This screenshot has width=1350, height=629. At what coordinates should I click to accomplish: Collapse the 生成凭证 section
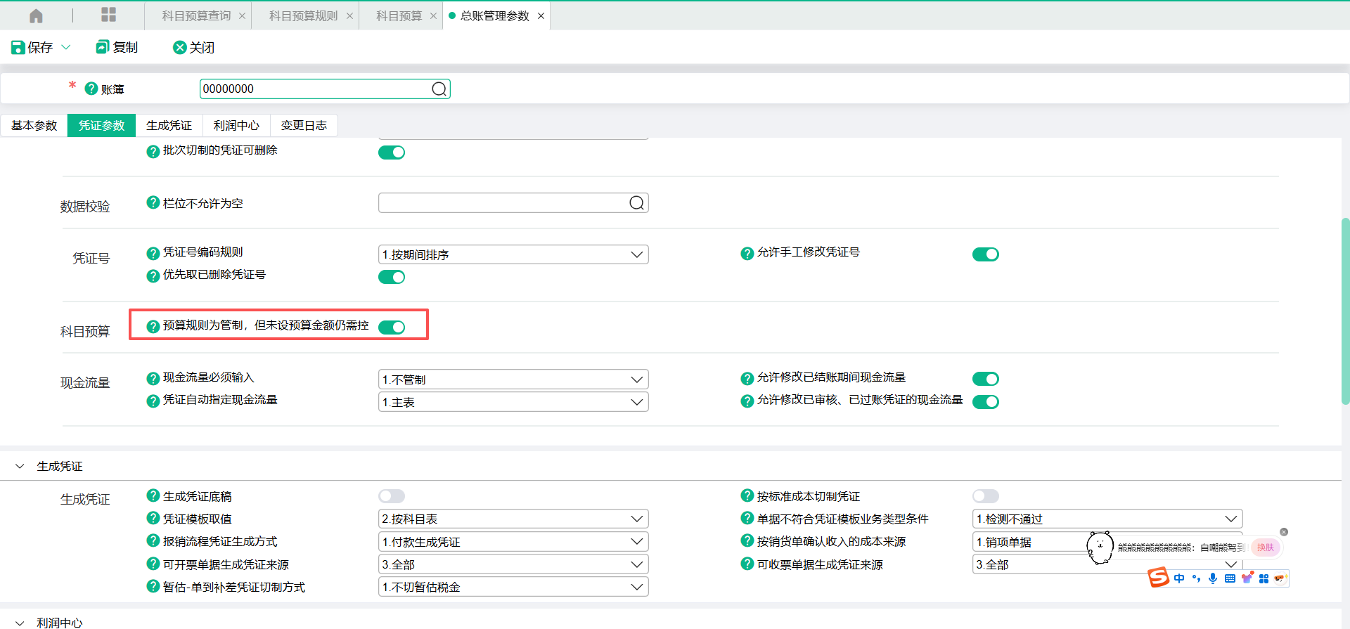click(x=20, y=466)
